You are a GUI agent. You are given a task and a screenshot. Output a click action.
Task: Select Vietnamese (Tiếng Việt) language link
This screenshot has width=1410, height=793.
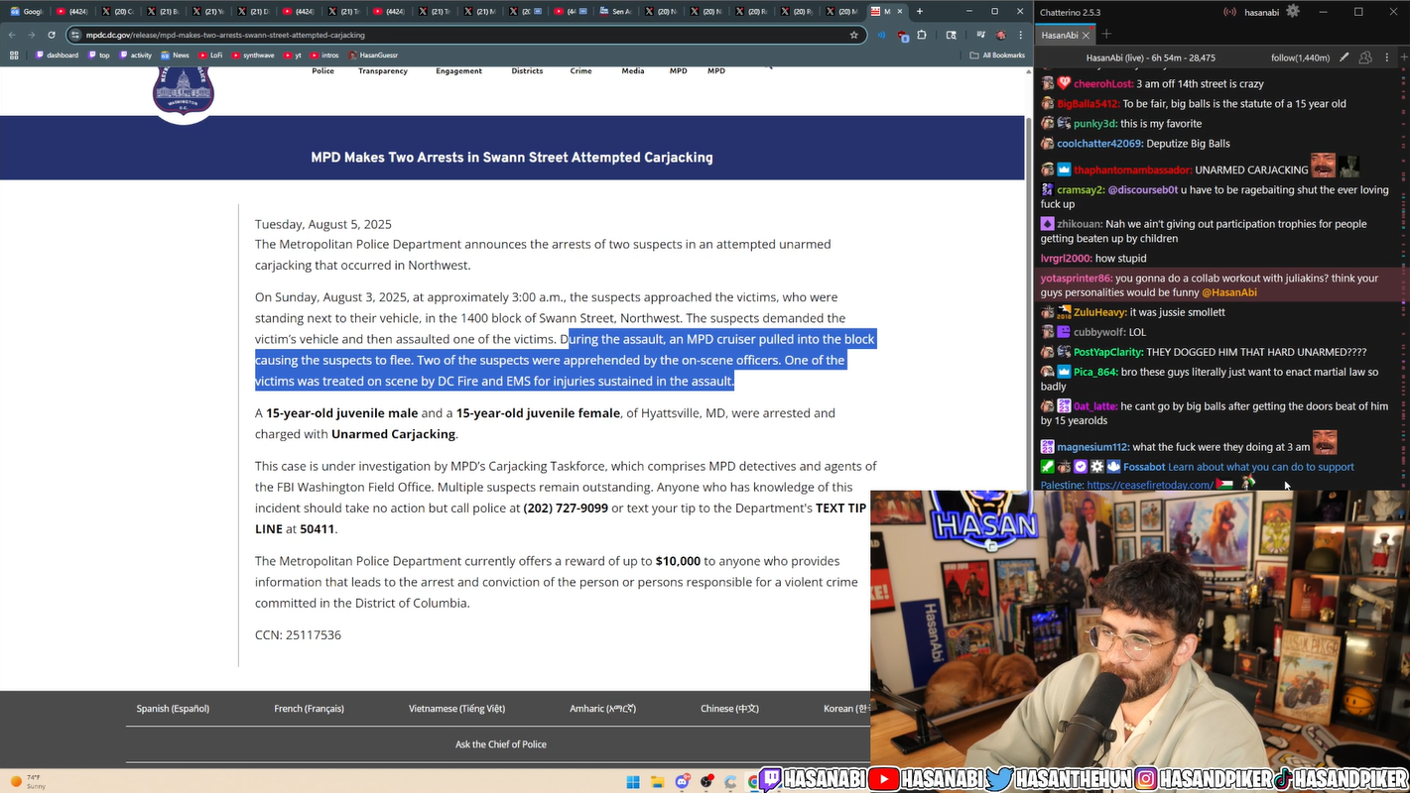click(x=456, y=709)
